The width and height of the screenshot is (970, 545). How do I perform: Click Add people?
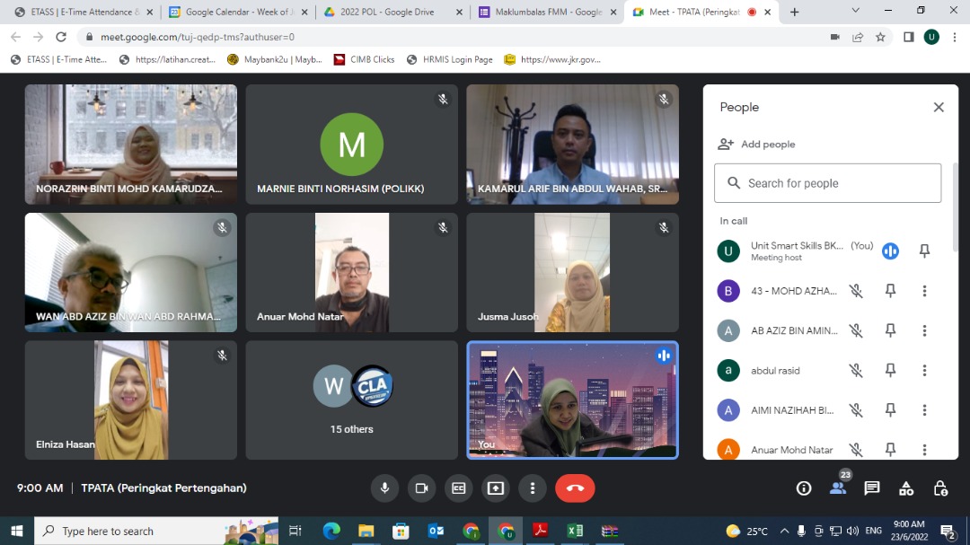pyautogui.click(x=756, y=145)
